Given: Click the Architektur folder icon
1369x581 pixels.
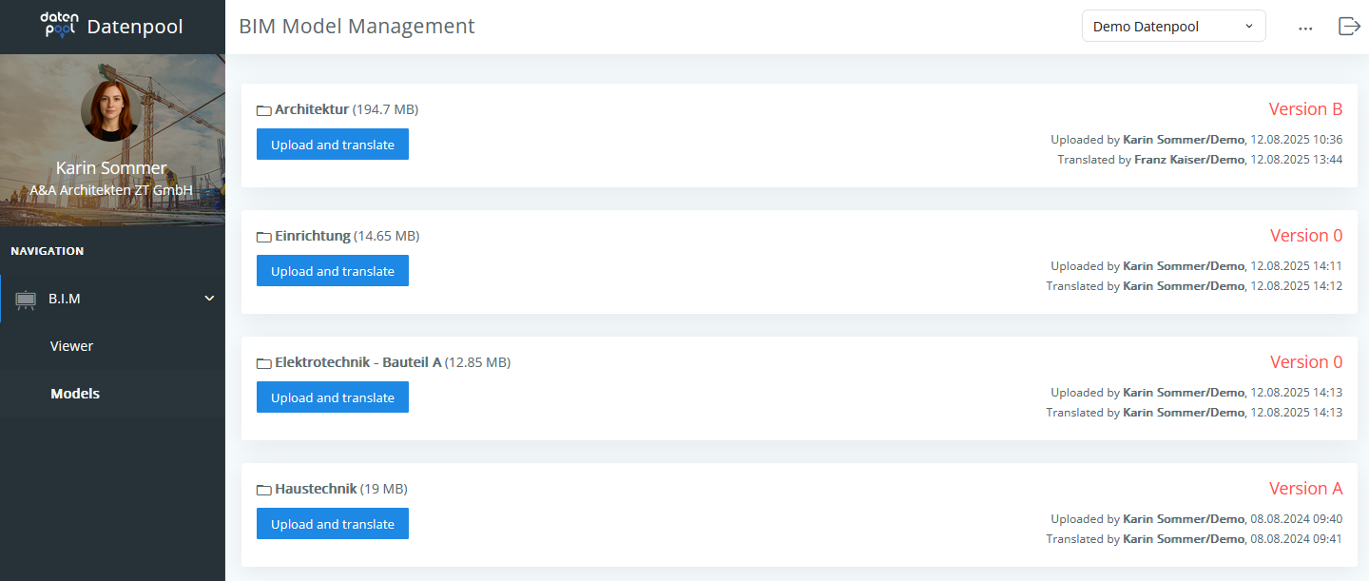Looking at the screenshot, I should 264,110.
